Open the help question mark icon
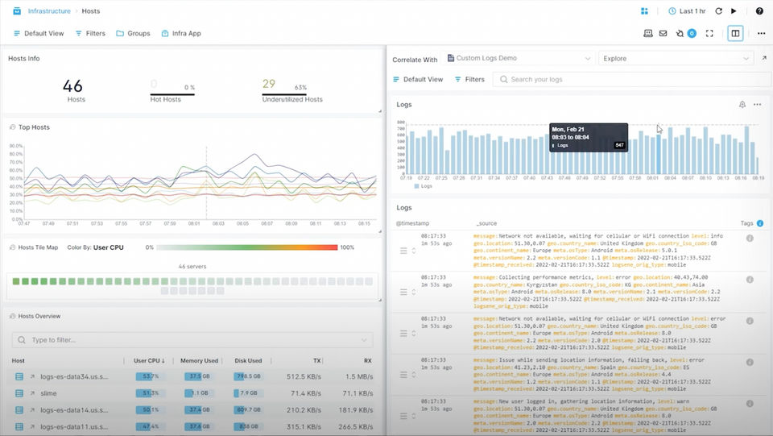Screen dimensions: 773x436 tap(759, 10)
